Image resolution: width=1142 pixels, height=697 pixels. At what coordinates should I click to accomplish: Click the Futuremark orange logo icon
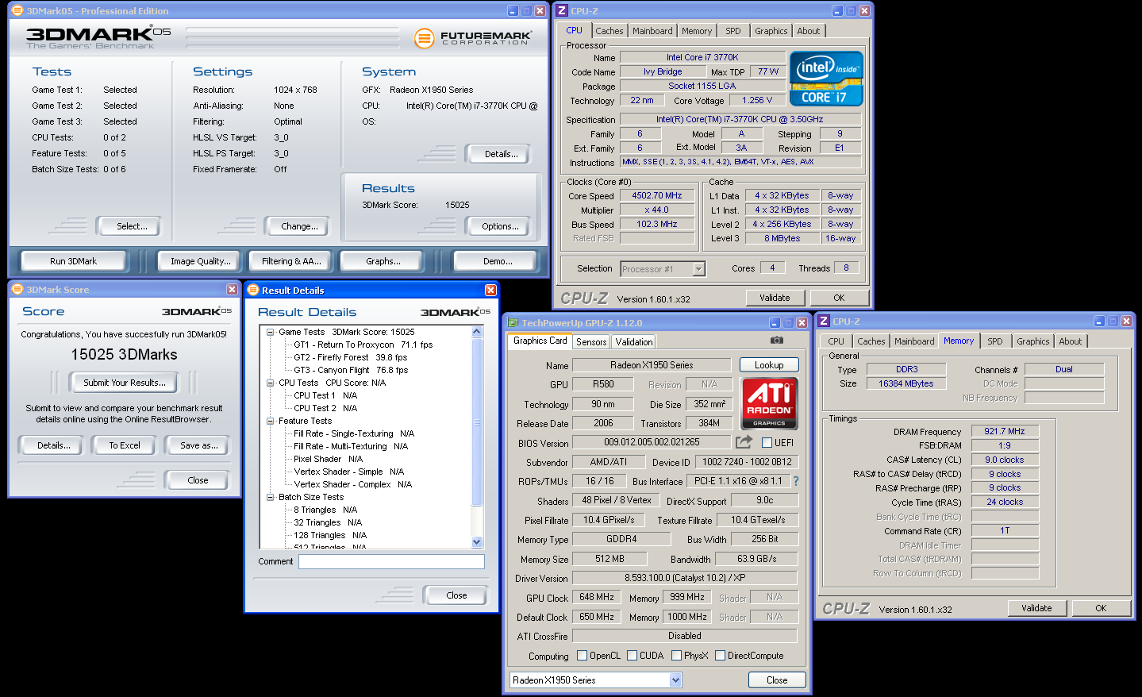[x=425, y=37]
